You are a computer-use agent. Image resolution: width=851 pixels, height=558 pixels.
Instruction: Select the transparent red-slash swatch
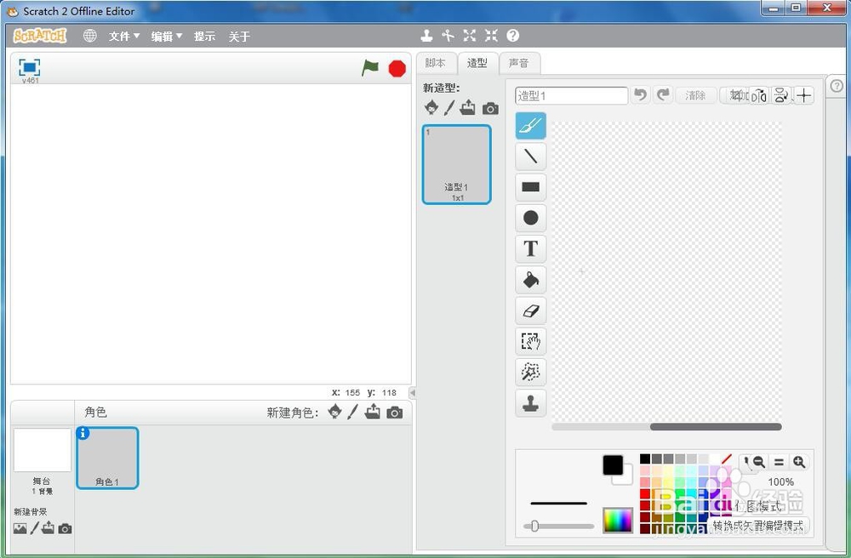(x=727, y=458)
